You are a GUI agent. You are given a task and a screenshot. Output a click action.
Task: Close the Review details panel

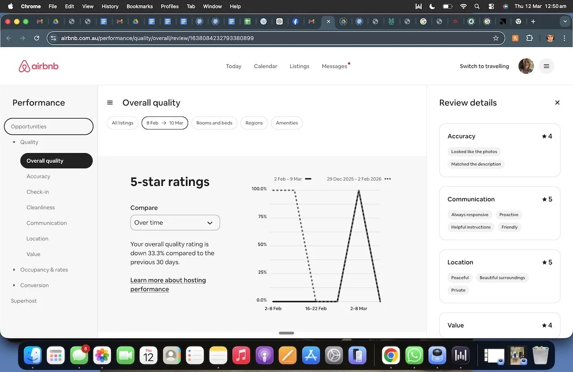click(x=557, y=102)
